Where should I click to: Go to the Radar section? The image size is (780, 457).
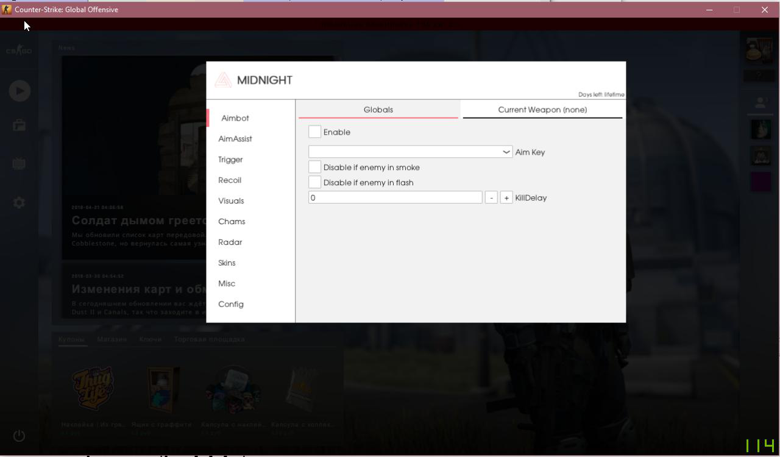point(230,243)
